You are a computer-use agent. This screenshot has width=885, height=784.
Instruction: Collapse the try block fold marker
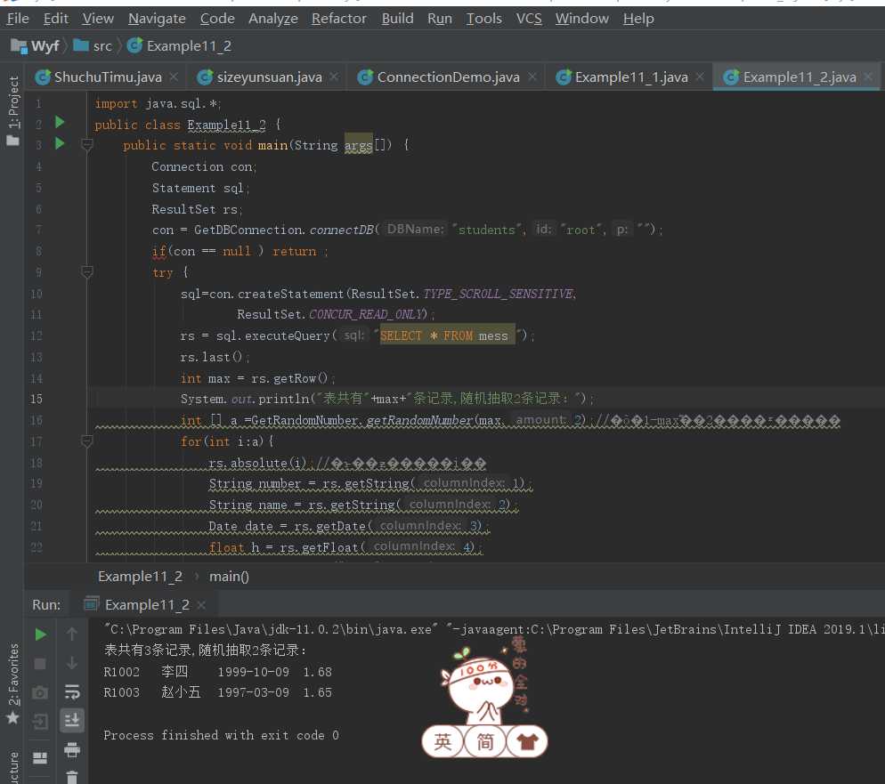coord(87,272)
